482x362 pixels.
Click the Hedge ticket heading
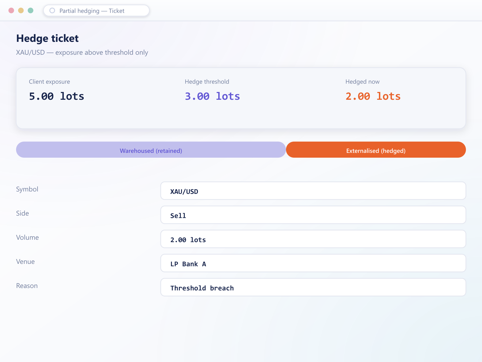[47, 39]
